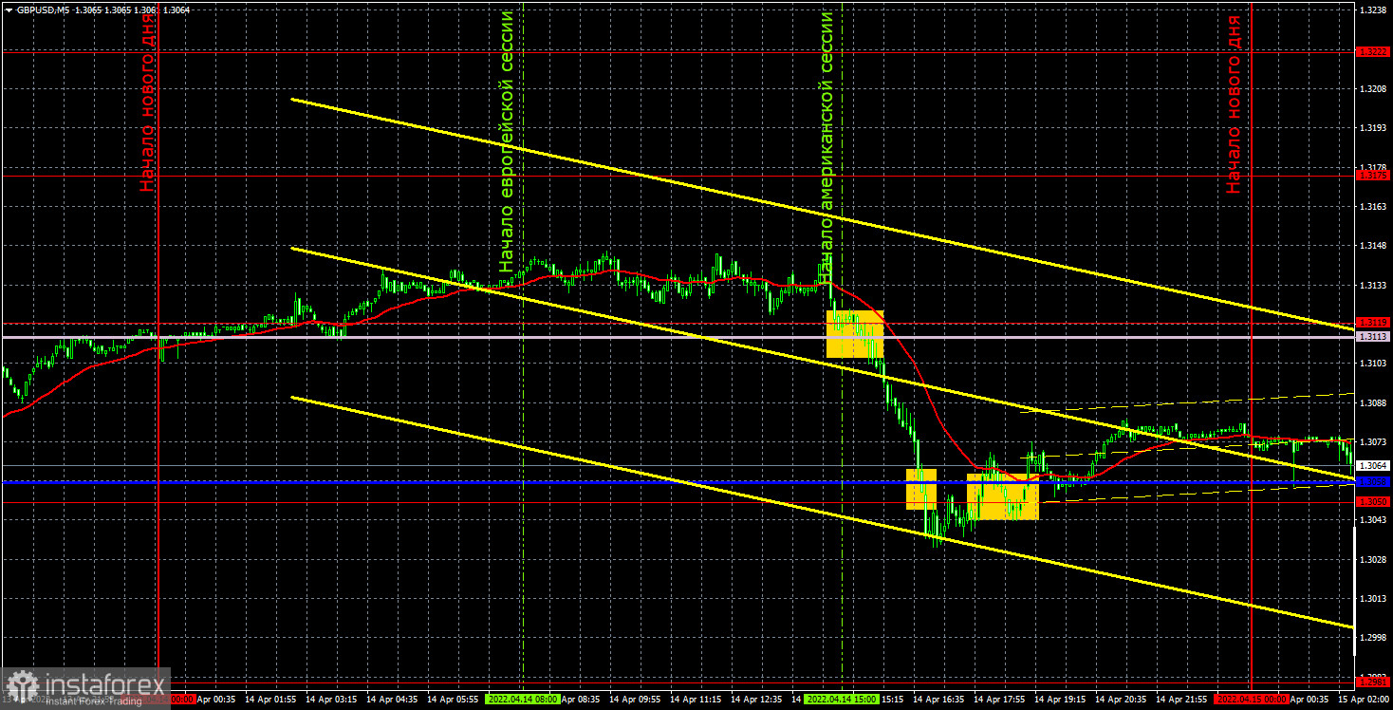This screenshot has width=1393, height=710.
Task: Click the 1.3073 price axis value
Action: pyautogui.click(x=1373, y=442)
